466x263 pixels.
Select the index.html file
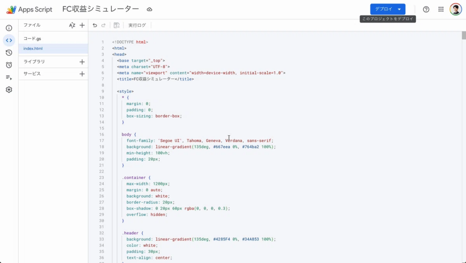coord(33,49)
